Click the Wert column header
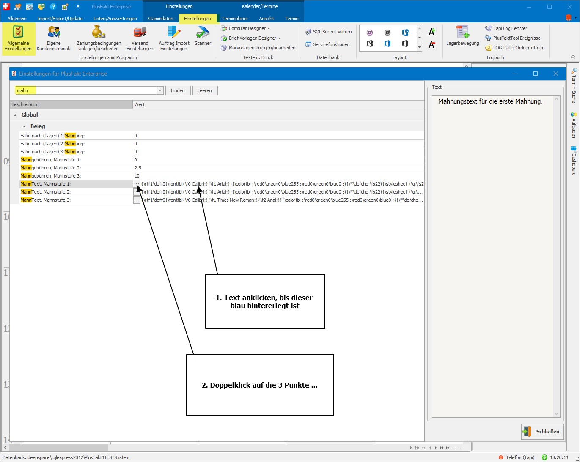 [x=278, y=104]
